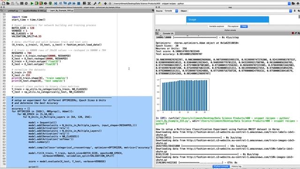Image resolution: width=300 pixels, height=169 pixels.
Task: Open the editor pane options menu
Action: click(153, 10)
